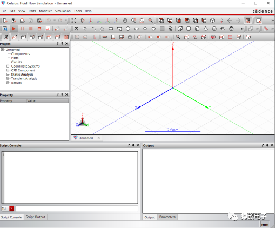Select the Output tab
The width and height of the screenshot is (276, 229).
[x=150, y=217]
